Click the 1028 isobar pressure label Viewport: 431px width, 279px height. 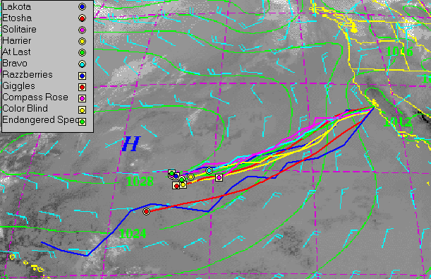point(140,182)
